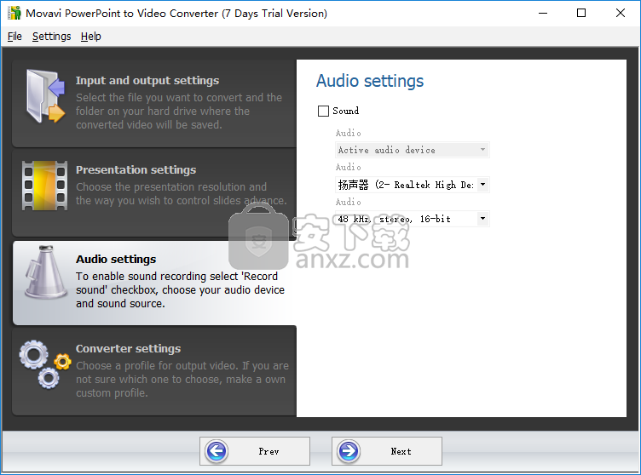Click the gears Converter settings icon
The height and width of the screenshot is (475, 641).
pyautogui.click(x=45, y=363)
